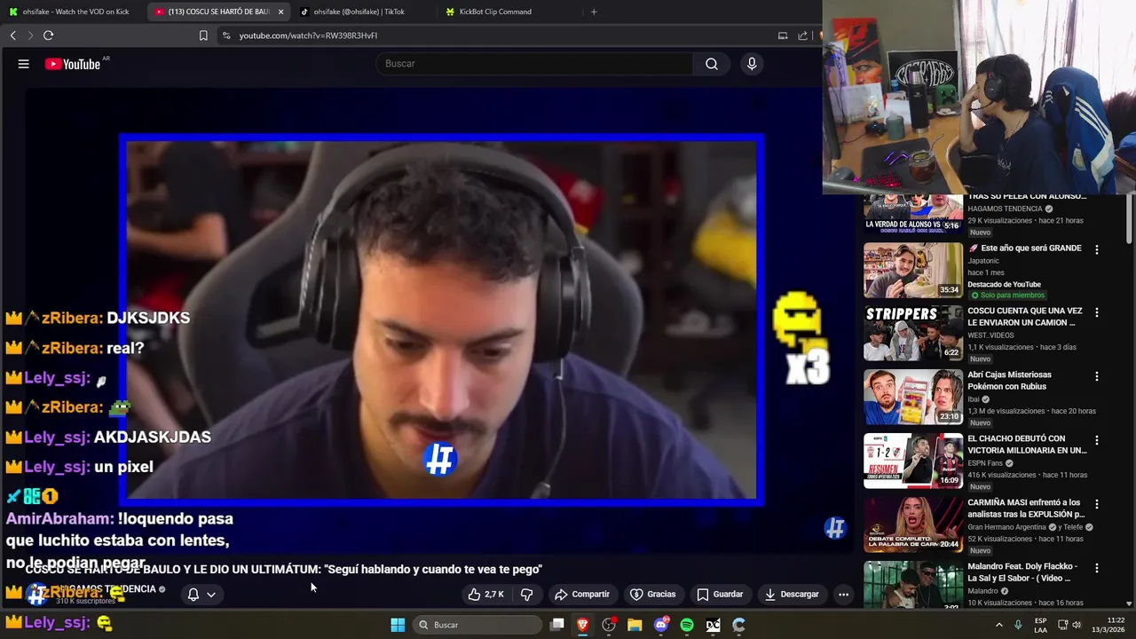The image size is (1136, 639).
Task: Toggle channel notification bell
Action: pos(193,595)
